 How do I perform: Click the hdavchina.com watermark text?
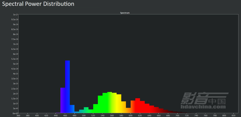click(x=203, y=107)
